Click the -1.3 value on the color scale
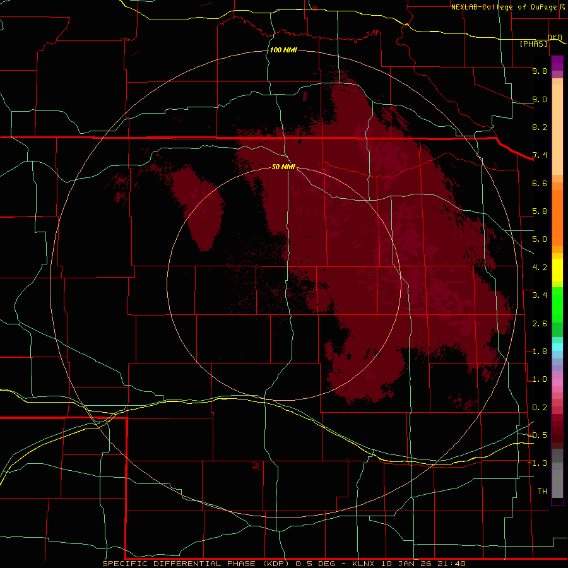 tap(538, 463)
